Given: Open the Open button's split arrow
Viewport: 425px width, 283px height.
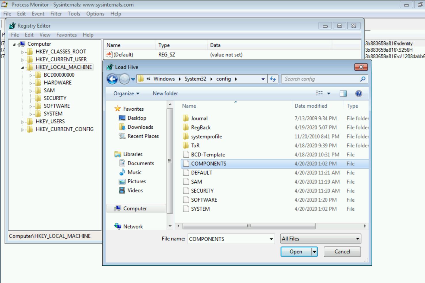Looking at the screenshot, I should pos(314,252).
